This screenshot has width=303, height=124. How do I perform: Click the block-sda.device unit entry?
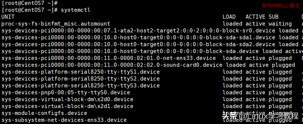point(130,51)
